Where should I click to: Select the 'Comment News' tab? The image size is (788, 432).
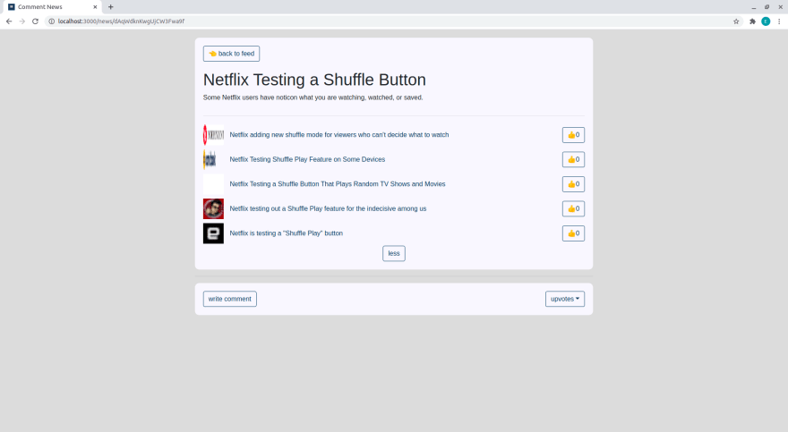52,7
